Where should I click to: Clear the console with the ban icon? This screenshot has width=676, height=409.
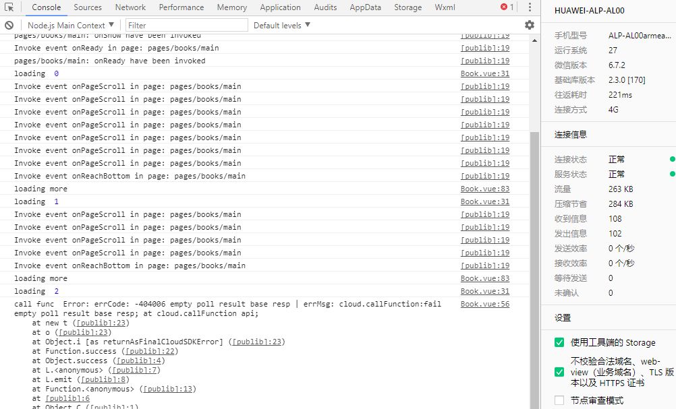9,26
